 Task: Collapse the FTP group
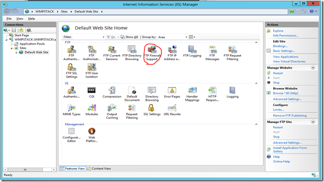coord(256,42)
